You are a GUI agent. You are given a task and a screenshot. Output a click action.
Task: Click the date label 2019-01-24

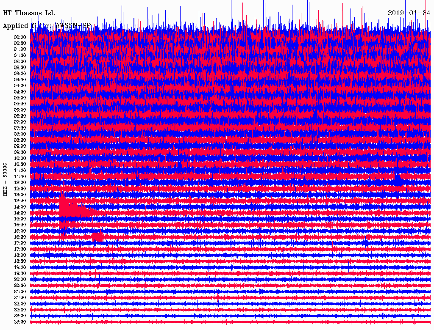[x=409, y=13]
